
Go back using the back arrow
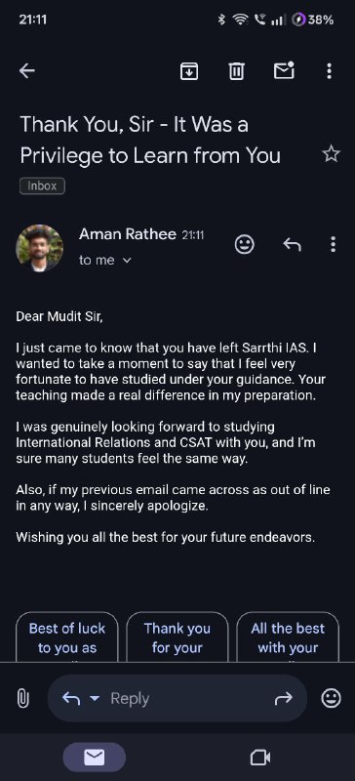pos(27,71)
